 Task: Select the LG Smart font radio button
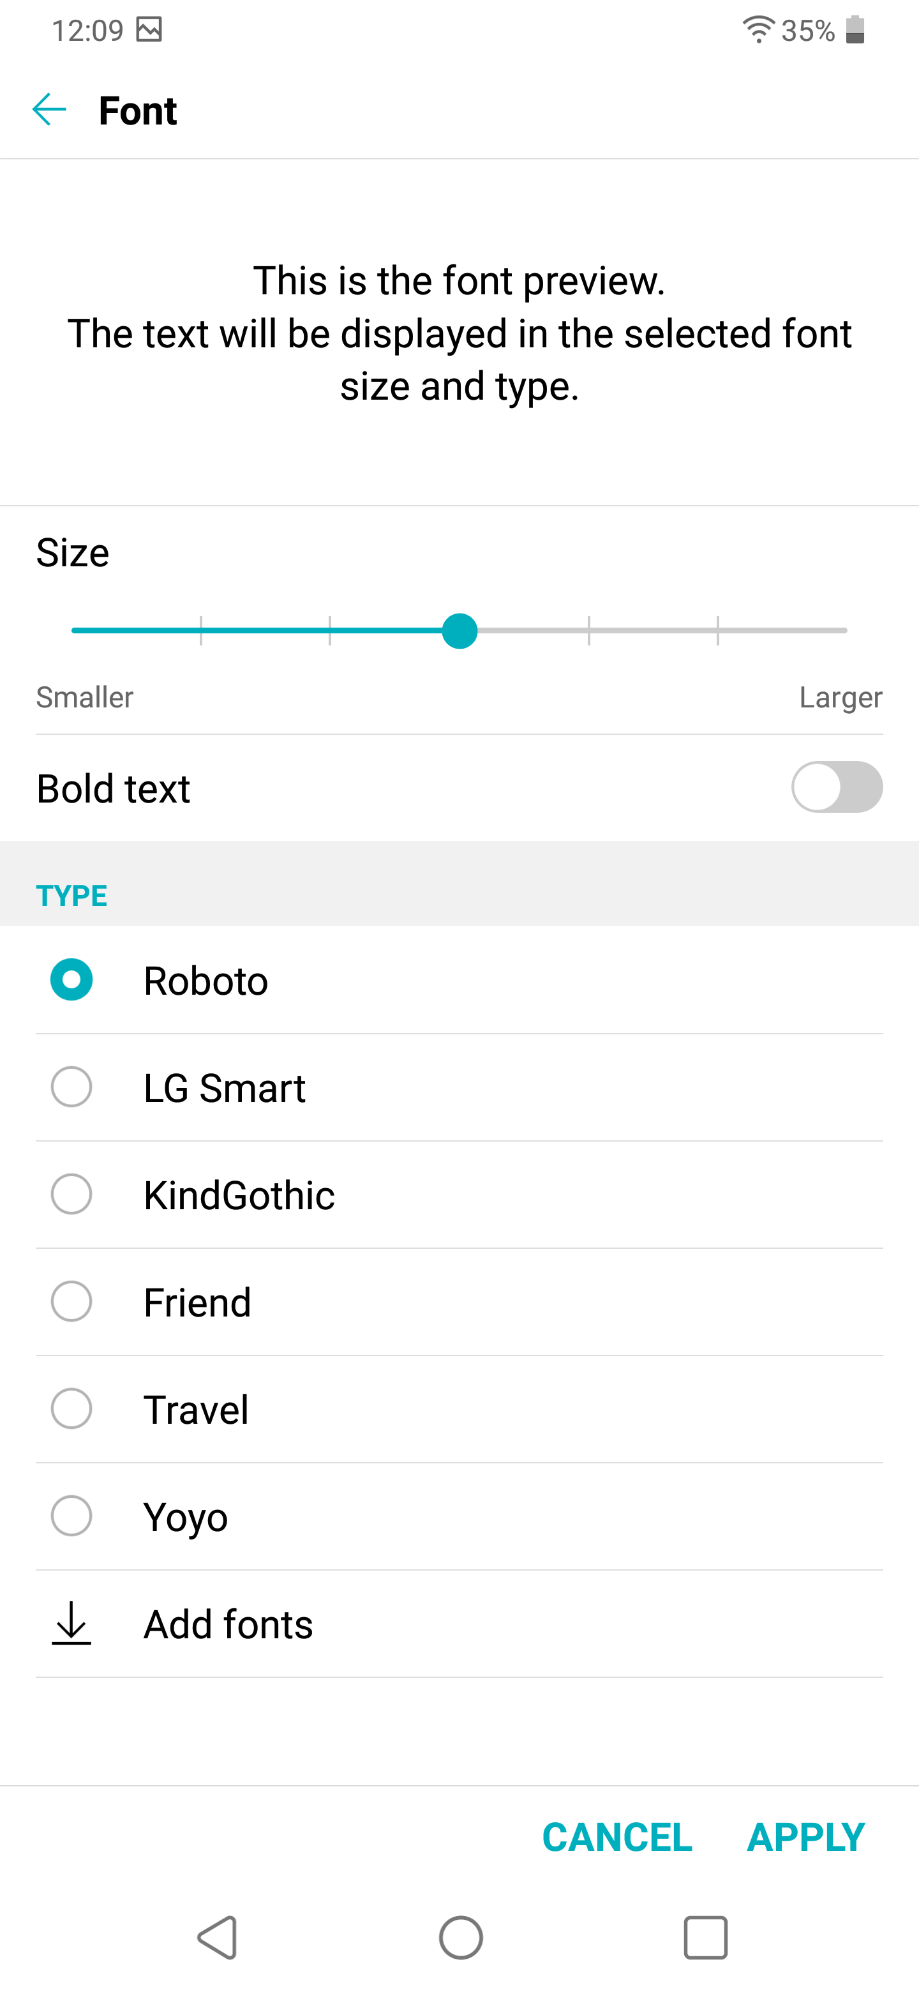pyautogui.click(x=71, y=1087)
